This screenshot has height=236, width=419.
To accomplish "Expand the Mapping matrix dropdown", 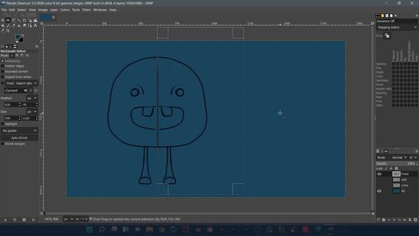I will pyautogui.click(x=397, y=28).
